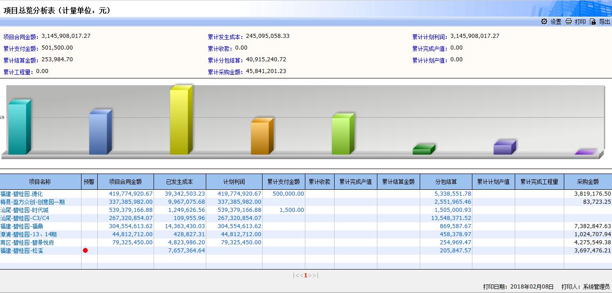The width and height of the screenshot is (612, 293).
Task: Click the red warning dot for 福建-碧桂园-松溪
Action: 86,250
